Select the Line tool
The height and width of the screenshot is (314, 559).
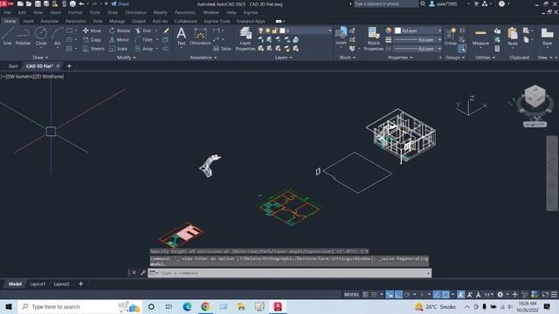click(x=8, y=37)
